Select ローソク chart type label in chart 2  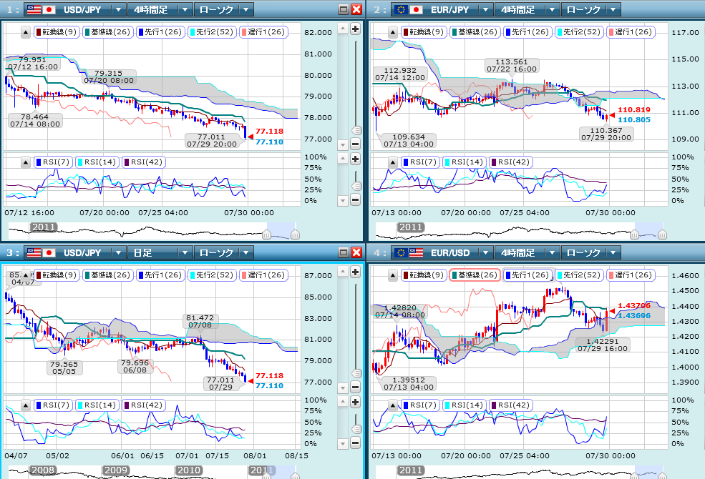pyautogui.click(x=583, y=9)
